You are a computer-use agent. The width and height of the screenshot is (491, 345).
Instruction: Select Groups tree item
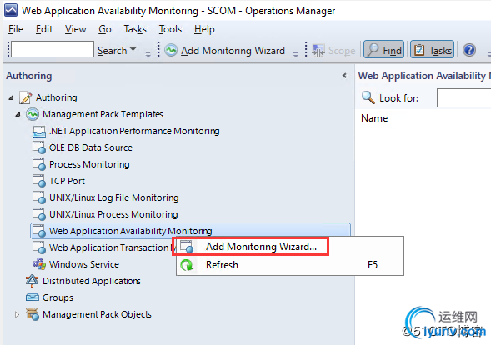point(58,297)
